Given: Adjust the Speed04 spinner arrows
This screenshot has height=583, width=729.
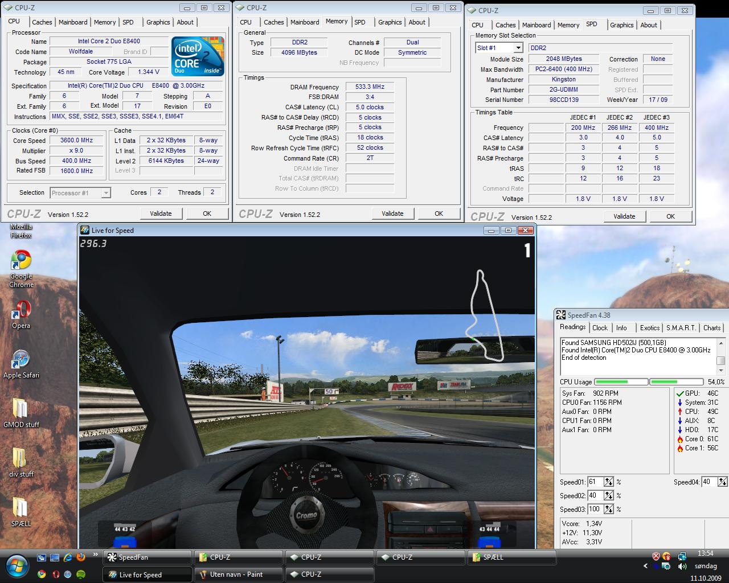Looking at the screenshot, I should [723, 482].
